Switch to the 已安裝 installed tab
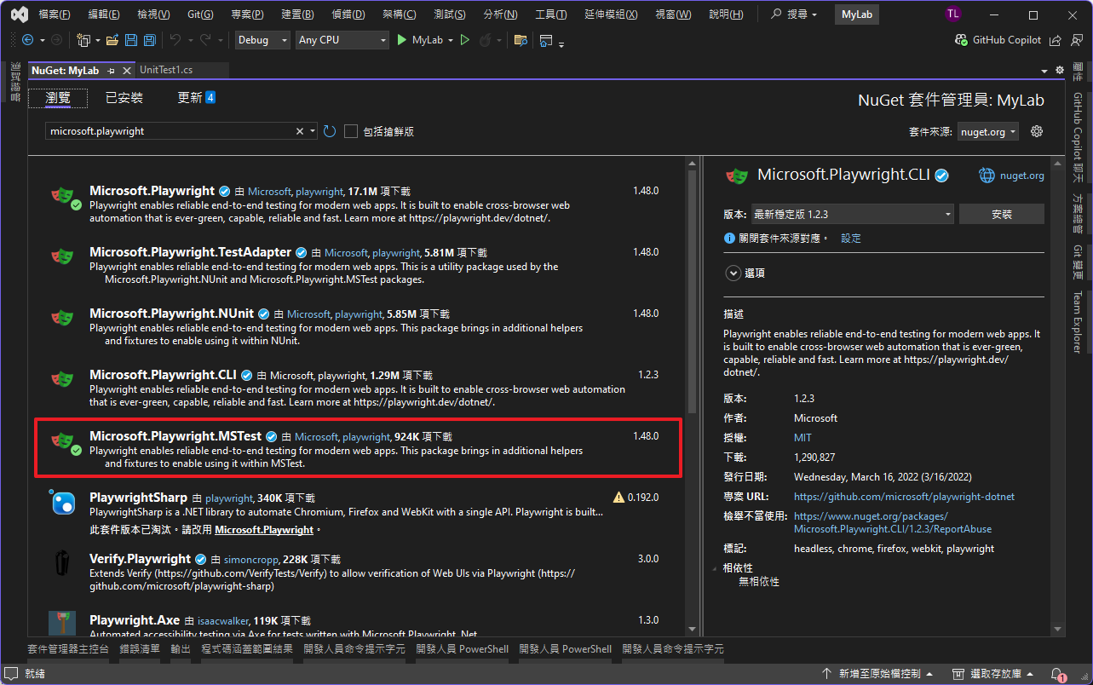The height and width of the screenshot is (685, 1093). (124, 98)
